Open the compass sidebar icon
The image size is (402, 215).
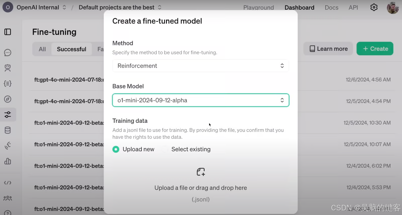point(8,99)
